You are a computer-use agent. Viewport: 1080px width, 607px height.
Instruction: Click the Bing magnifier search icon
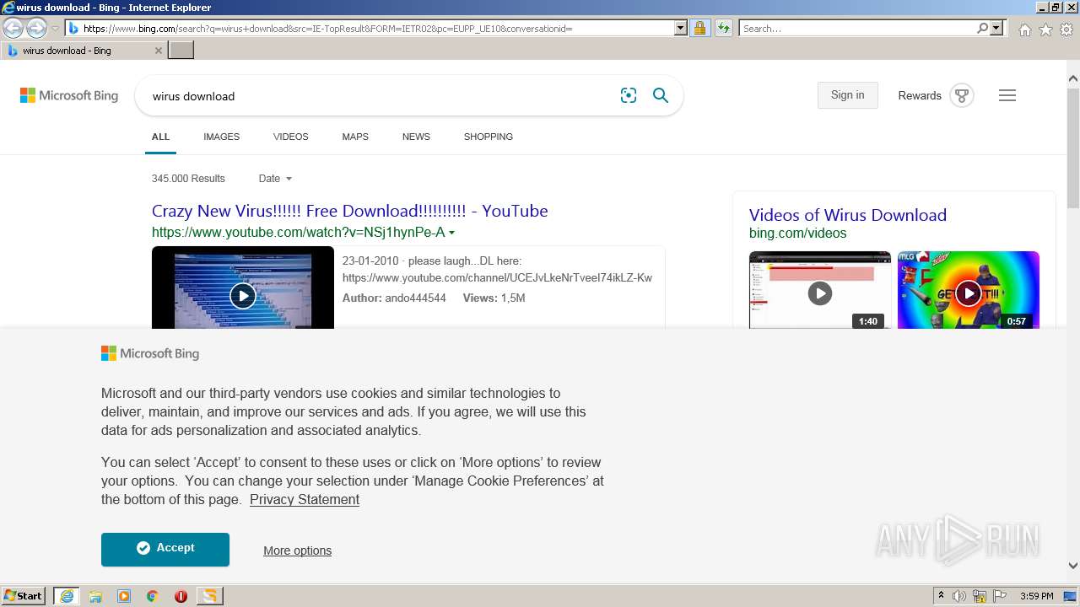point(661,96)
